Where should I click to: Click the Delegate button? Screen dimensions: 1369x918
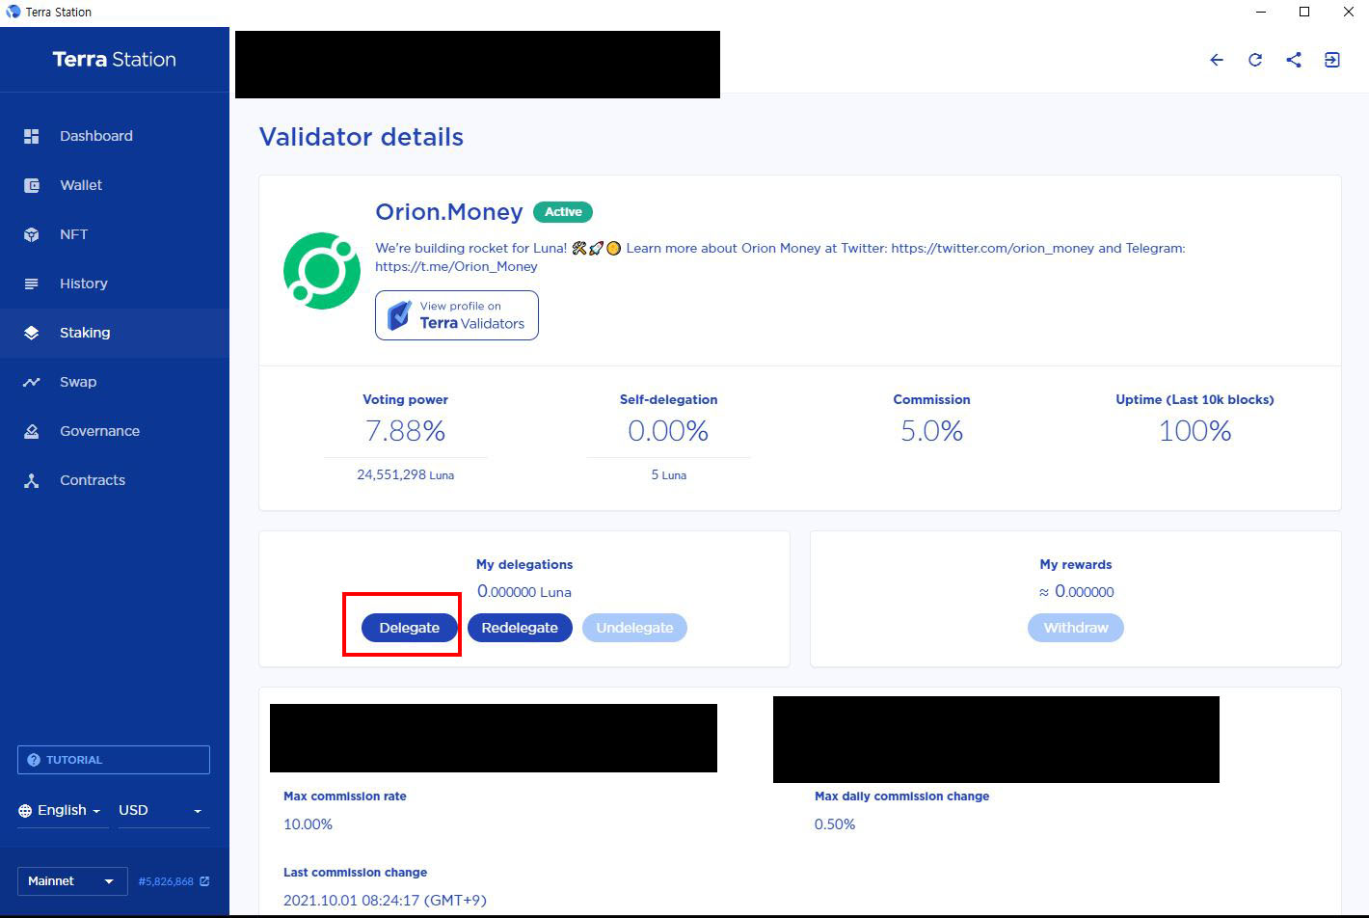[x=410, y=628]
